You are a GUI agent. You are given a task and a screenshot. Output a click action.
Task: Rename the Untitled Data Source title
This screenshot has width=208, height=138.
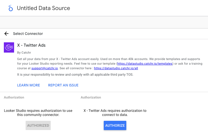43,8
